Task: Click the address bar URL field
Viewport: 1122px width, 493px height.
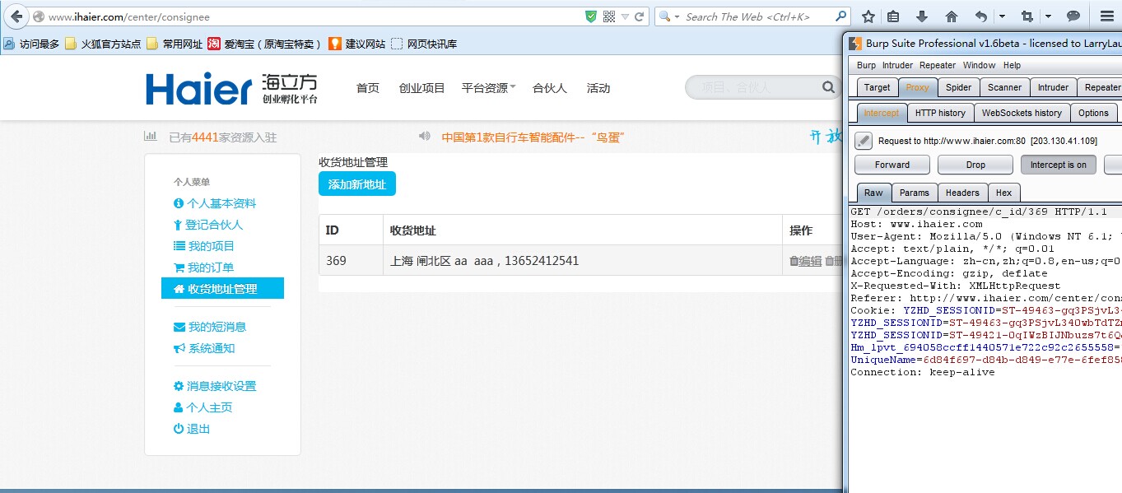Action: (x=313, y=16)
